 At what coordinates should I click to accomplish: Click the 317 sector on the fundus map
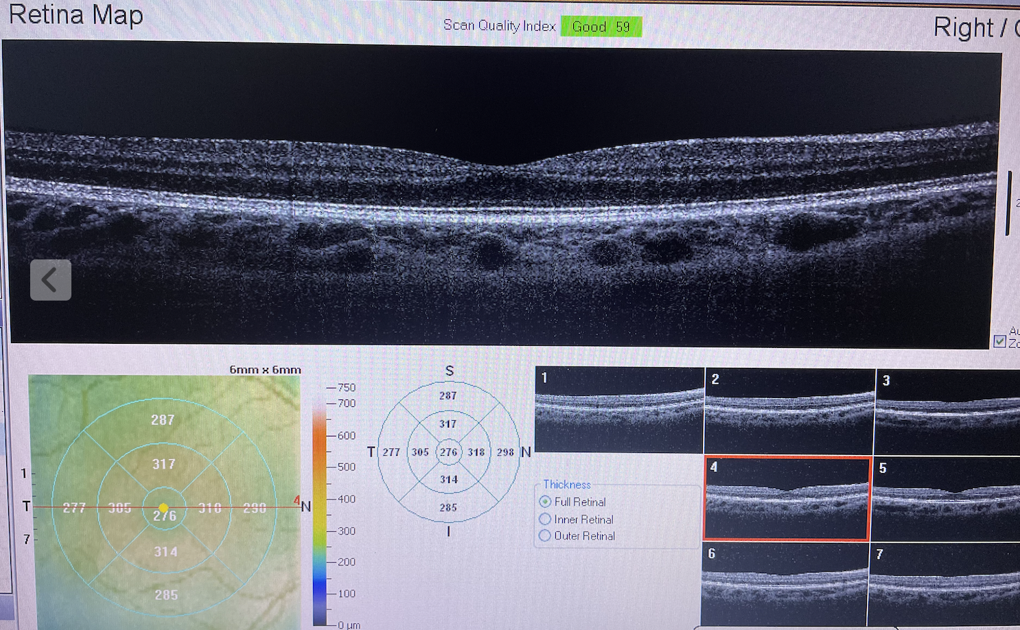[163, 465]
